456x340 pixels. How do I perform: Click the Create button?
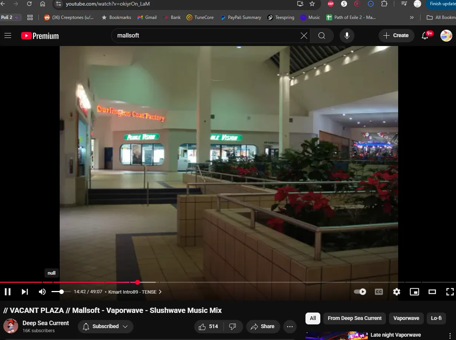[x=396, y=36]
